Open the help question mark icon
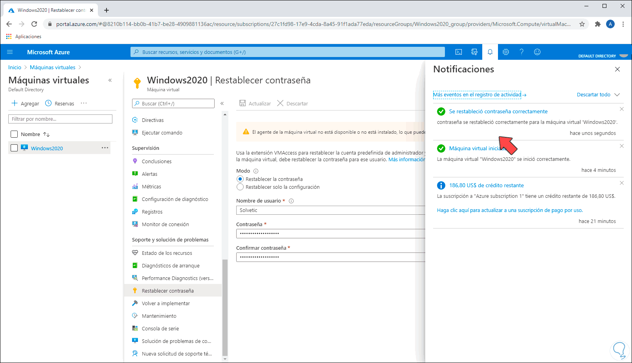Image resolution: width=632 pixels, height=363 pixels. click(522, 52)
